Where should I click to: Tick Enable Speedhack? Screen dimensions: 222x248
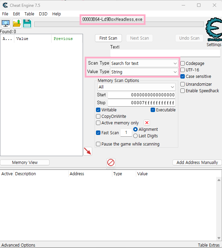coord(182,91)
